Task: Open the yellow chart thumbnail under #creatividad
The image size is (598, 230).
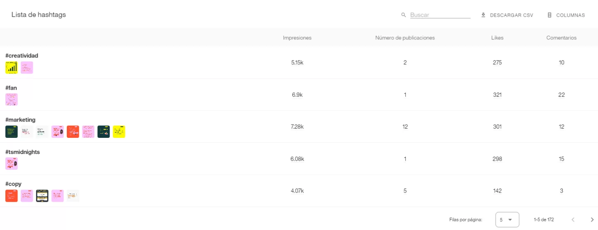Action: coord(12,68)
